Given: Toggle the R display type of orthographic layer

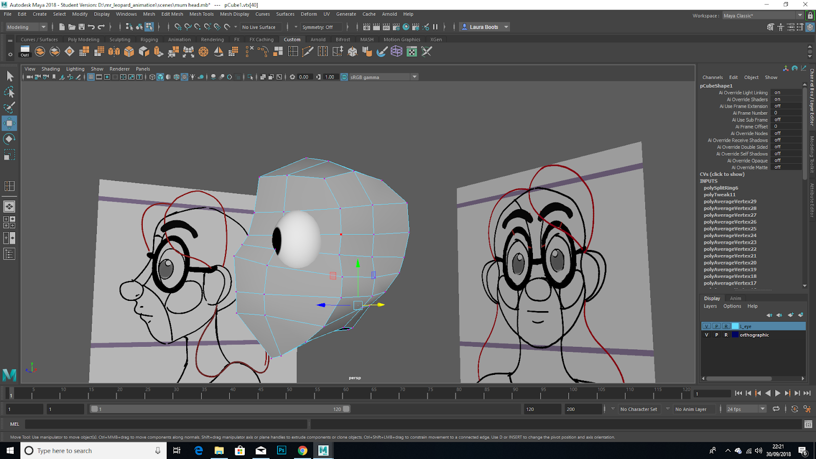Looking at the screenshot, I should click(x=726, y=335).
